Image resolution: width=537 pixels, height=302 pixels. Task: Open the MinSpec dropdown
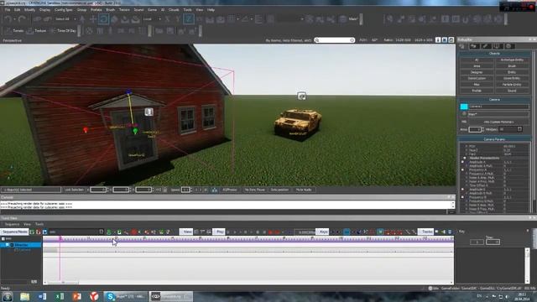point(510,129)
